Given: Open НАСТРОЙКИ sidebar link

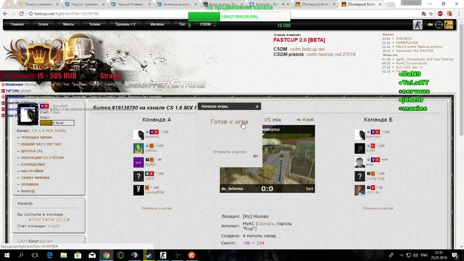Looking at the screenshot, I should click(32, 171).
